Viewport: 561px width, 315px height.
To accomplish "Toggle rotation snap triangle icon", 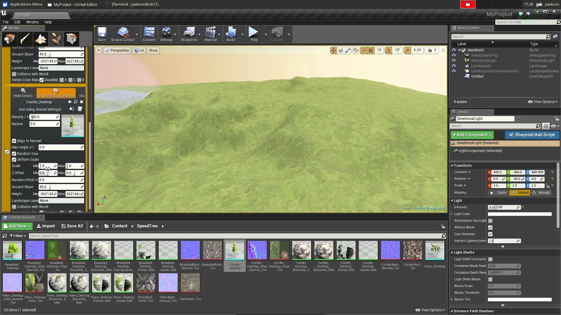I will 388,50.
